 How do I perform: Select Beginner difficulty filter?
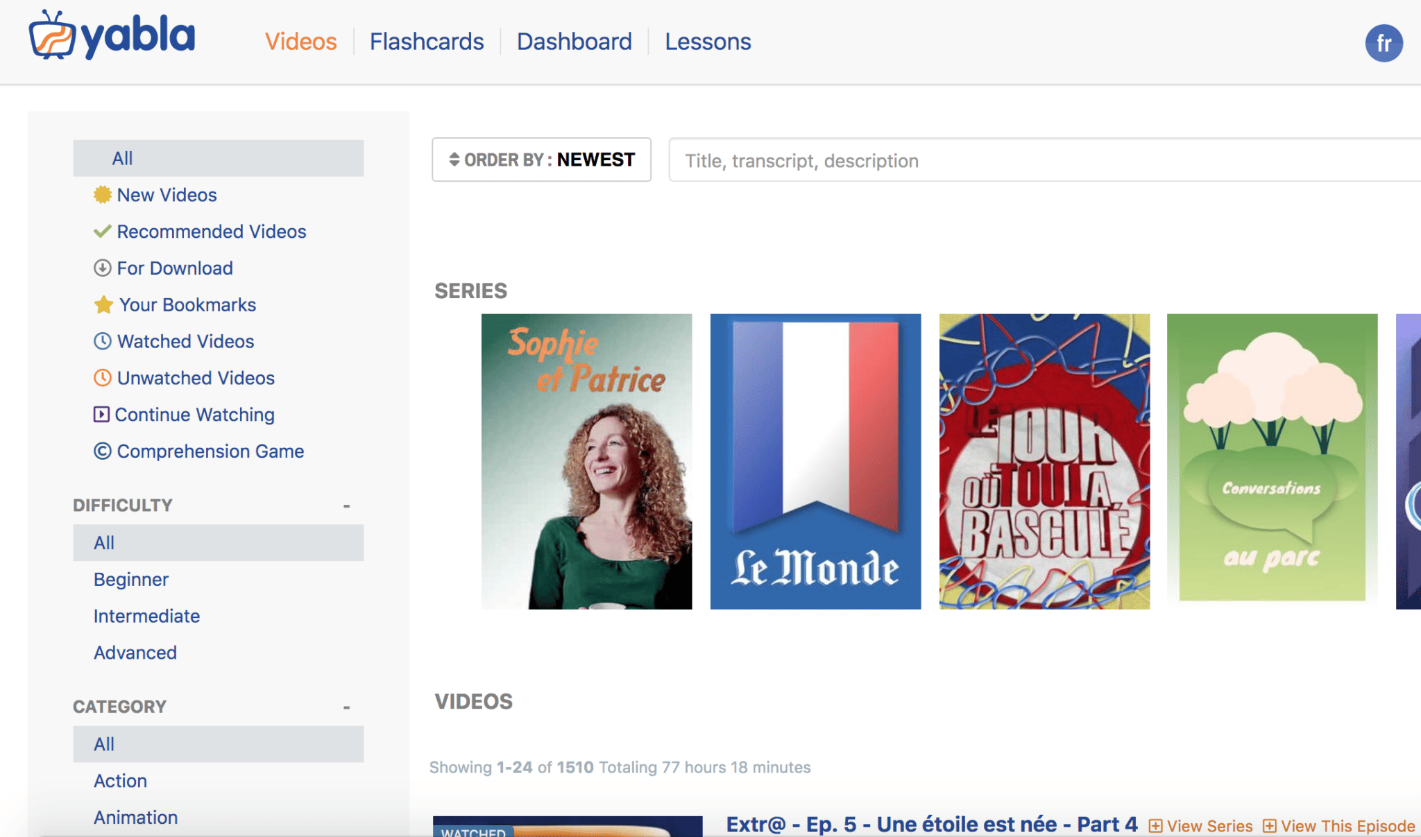131,580
